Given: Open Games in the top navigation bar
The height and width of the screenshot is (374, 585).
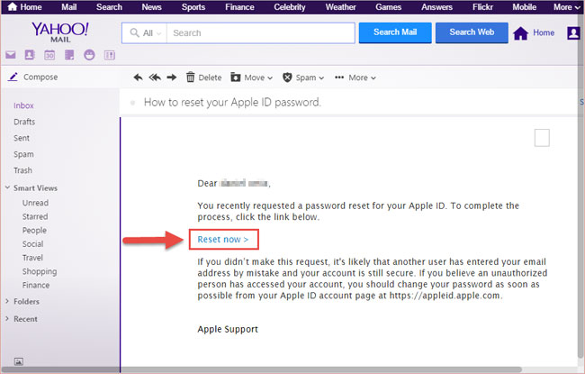Looking at the screenshot, I should pos(389,6).
